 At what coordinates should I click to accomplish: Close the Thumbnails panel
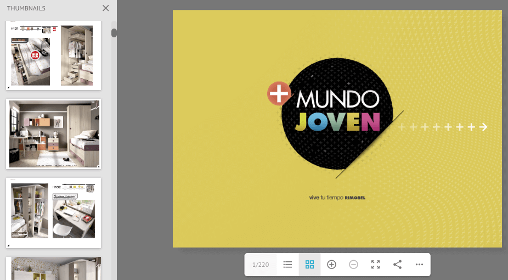[106, 8]
